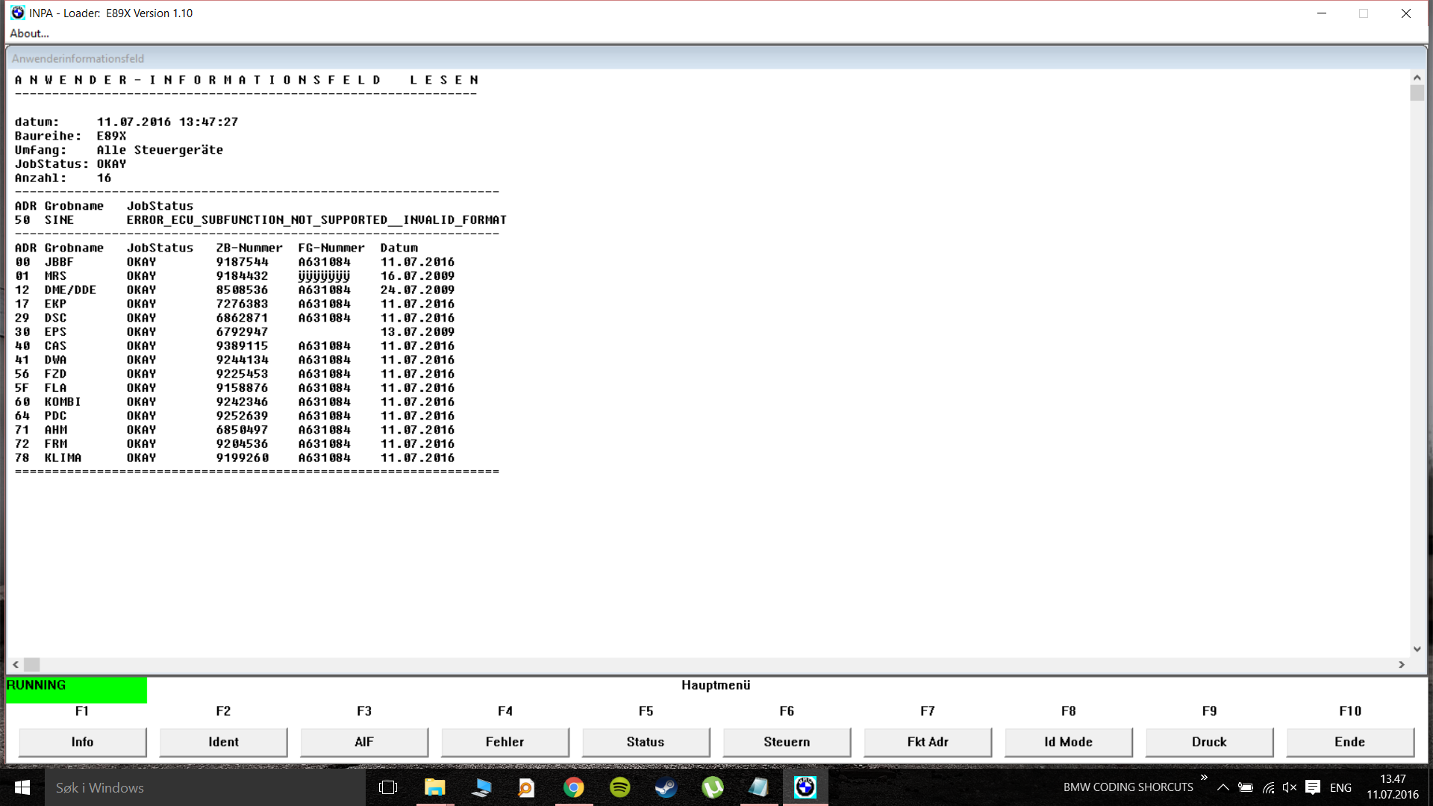
Task: Switch the ENG input language indicator
Action: tap(1340, 787)
